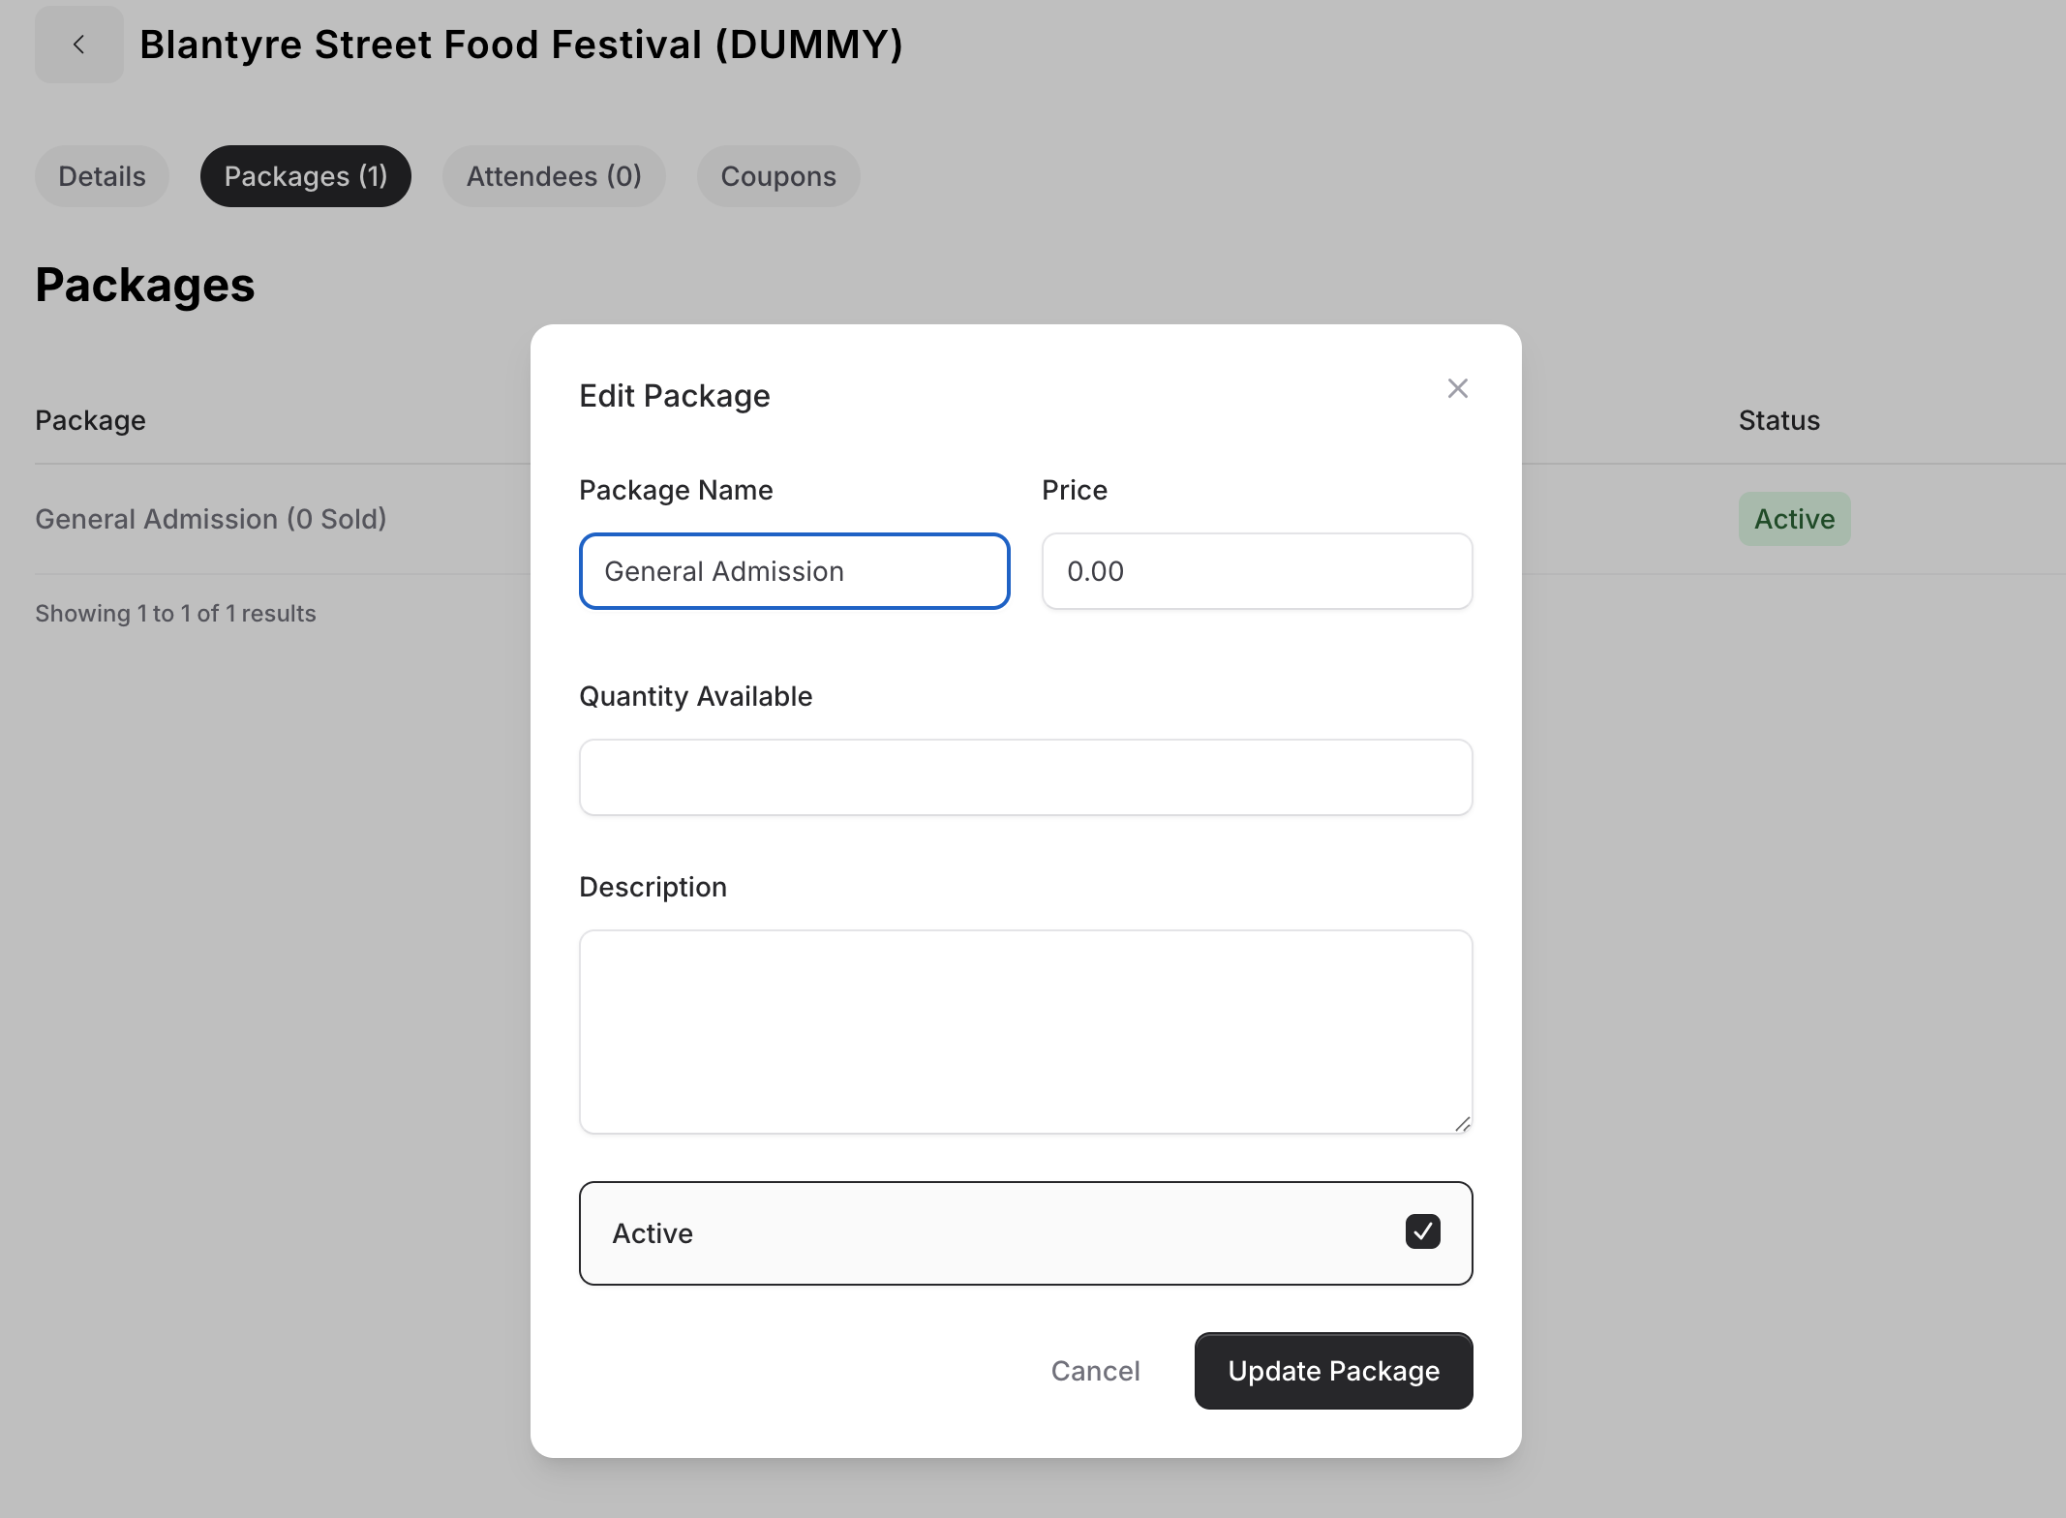Image resolution: width=2066 pixels, height=1518 pixels.
Task: Click the Quantity Available input
Action: [x=1025, y=777]
